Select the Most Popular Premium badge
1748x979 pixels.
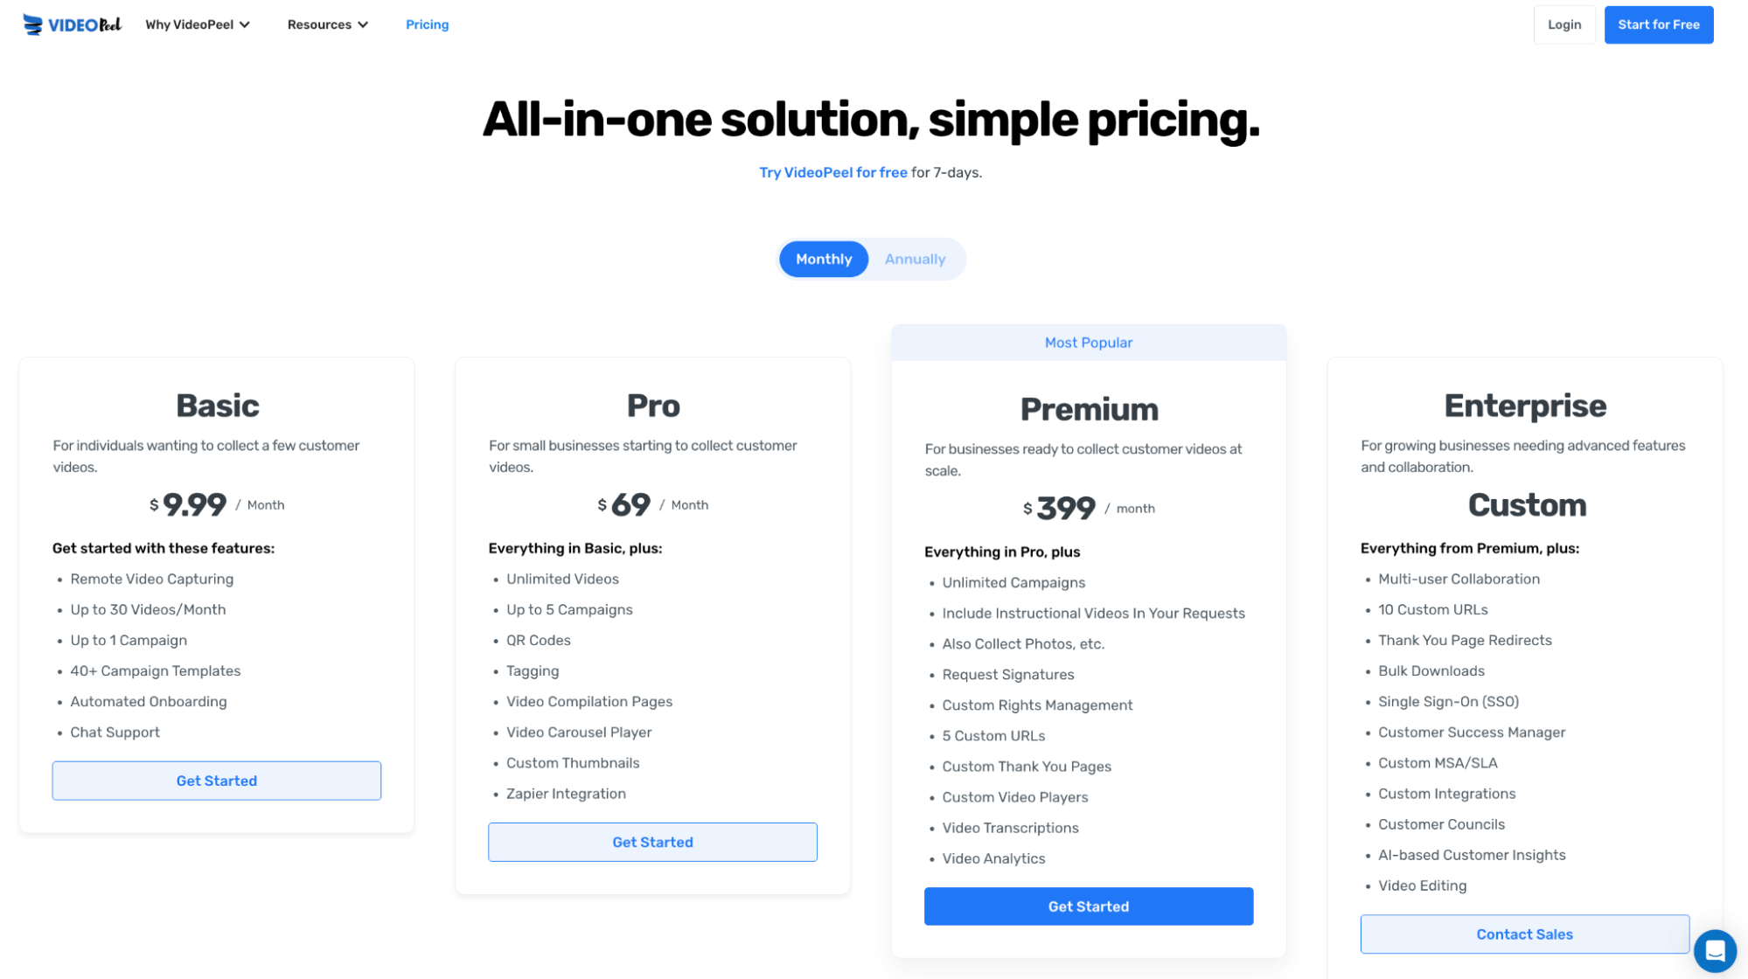coord(1088,342)
